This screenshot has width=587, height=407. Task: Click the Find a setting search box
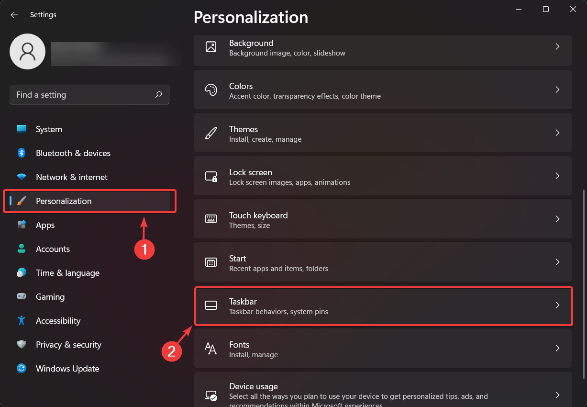81,95
